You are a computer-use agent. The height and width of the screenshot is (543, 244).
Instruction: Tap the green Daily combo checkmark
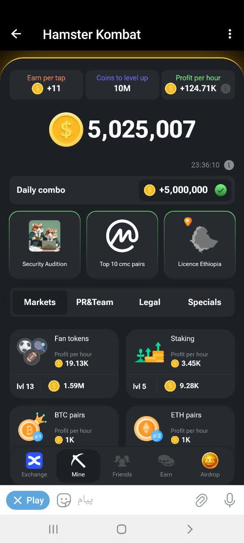[x=221, y=190]
